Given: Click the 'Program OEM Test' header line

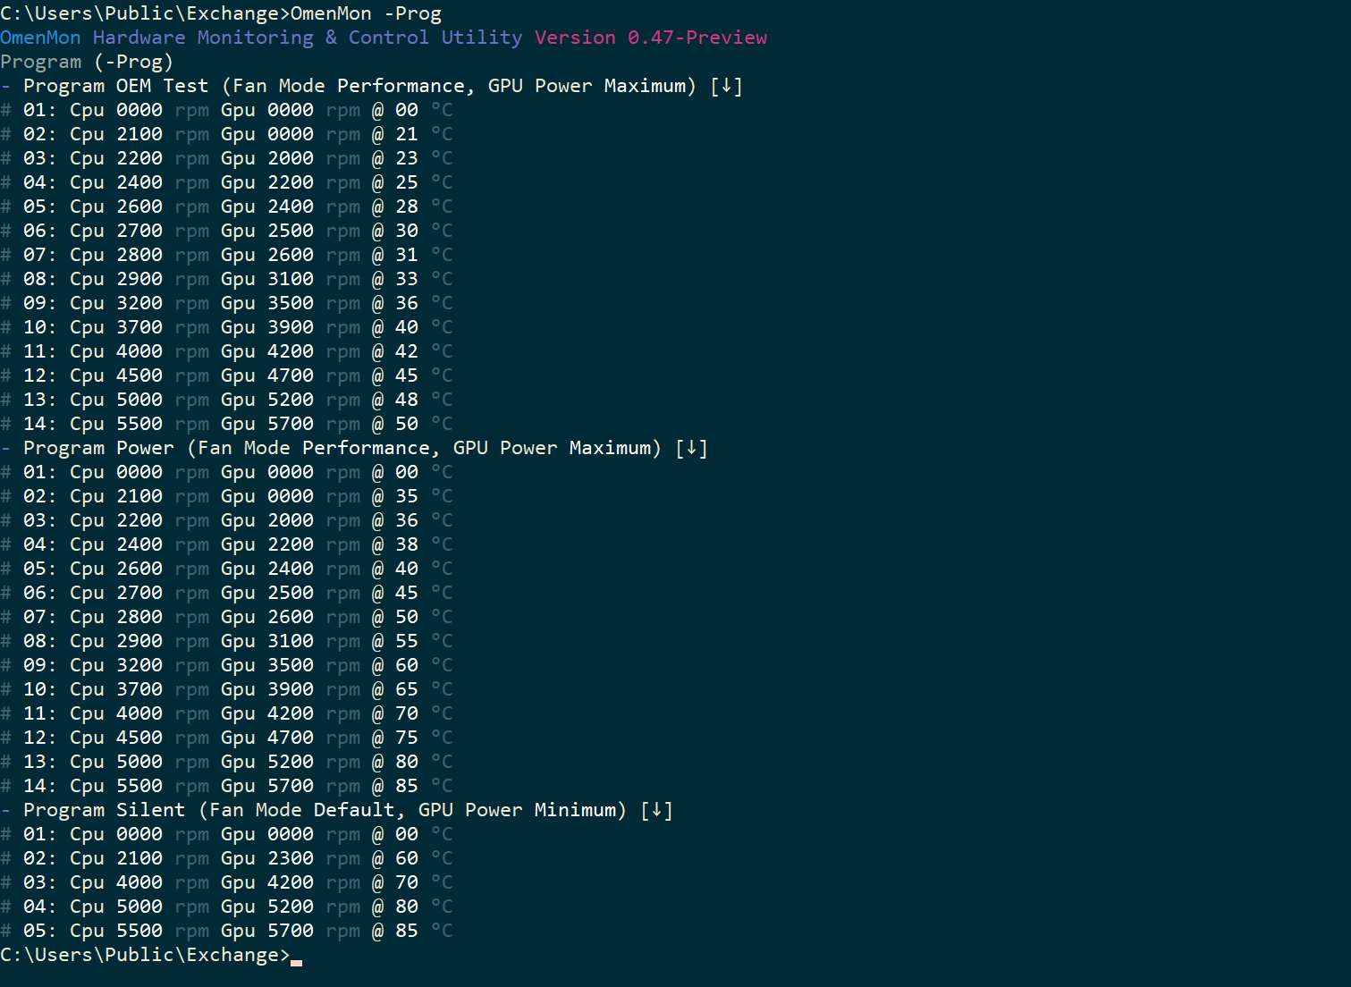Looking at the screenshot, I should point(372,86).
